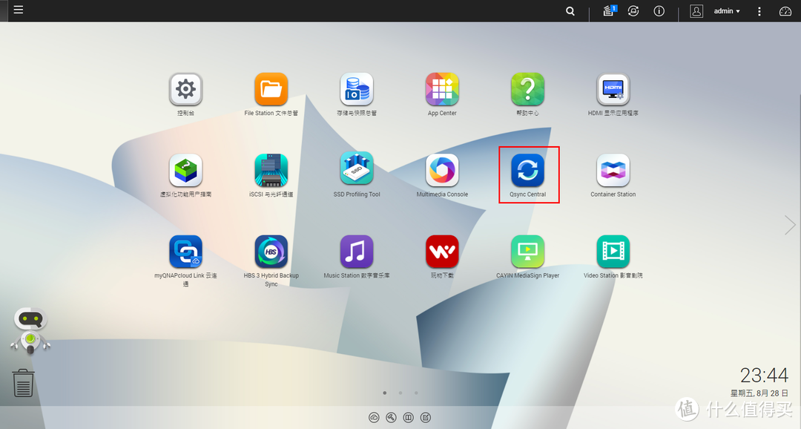The image size is (801, 429).
Task: Open Video Station app
Action: [x=613, y=252]
